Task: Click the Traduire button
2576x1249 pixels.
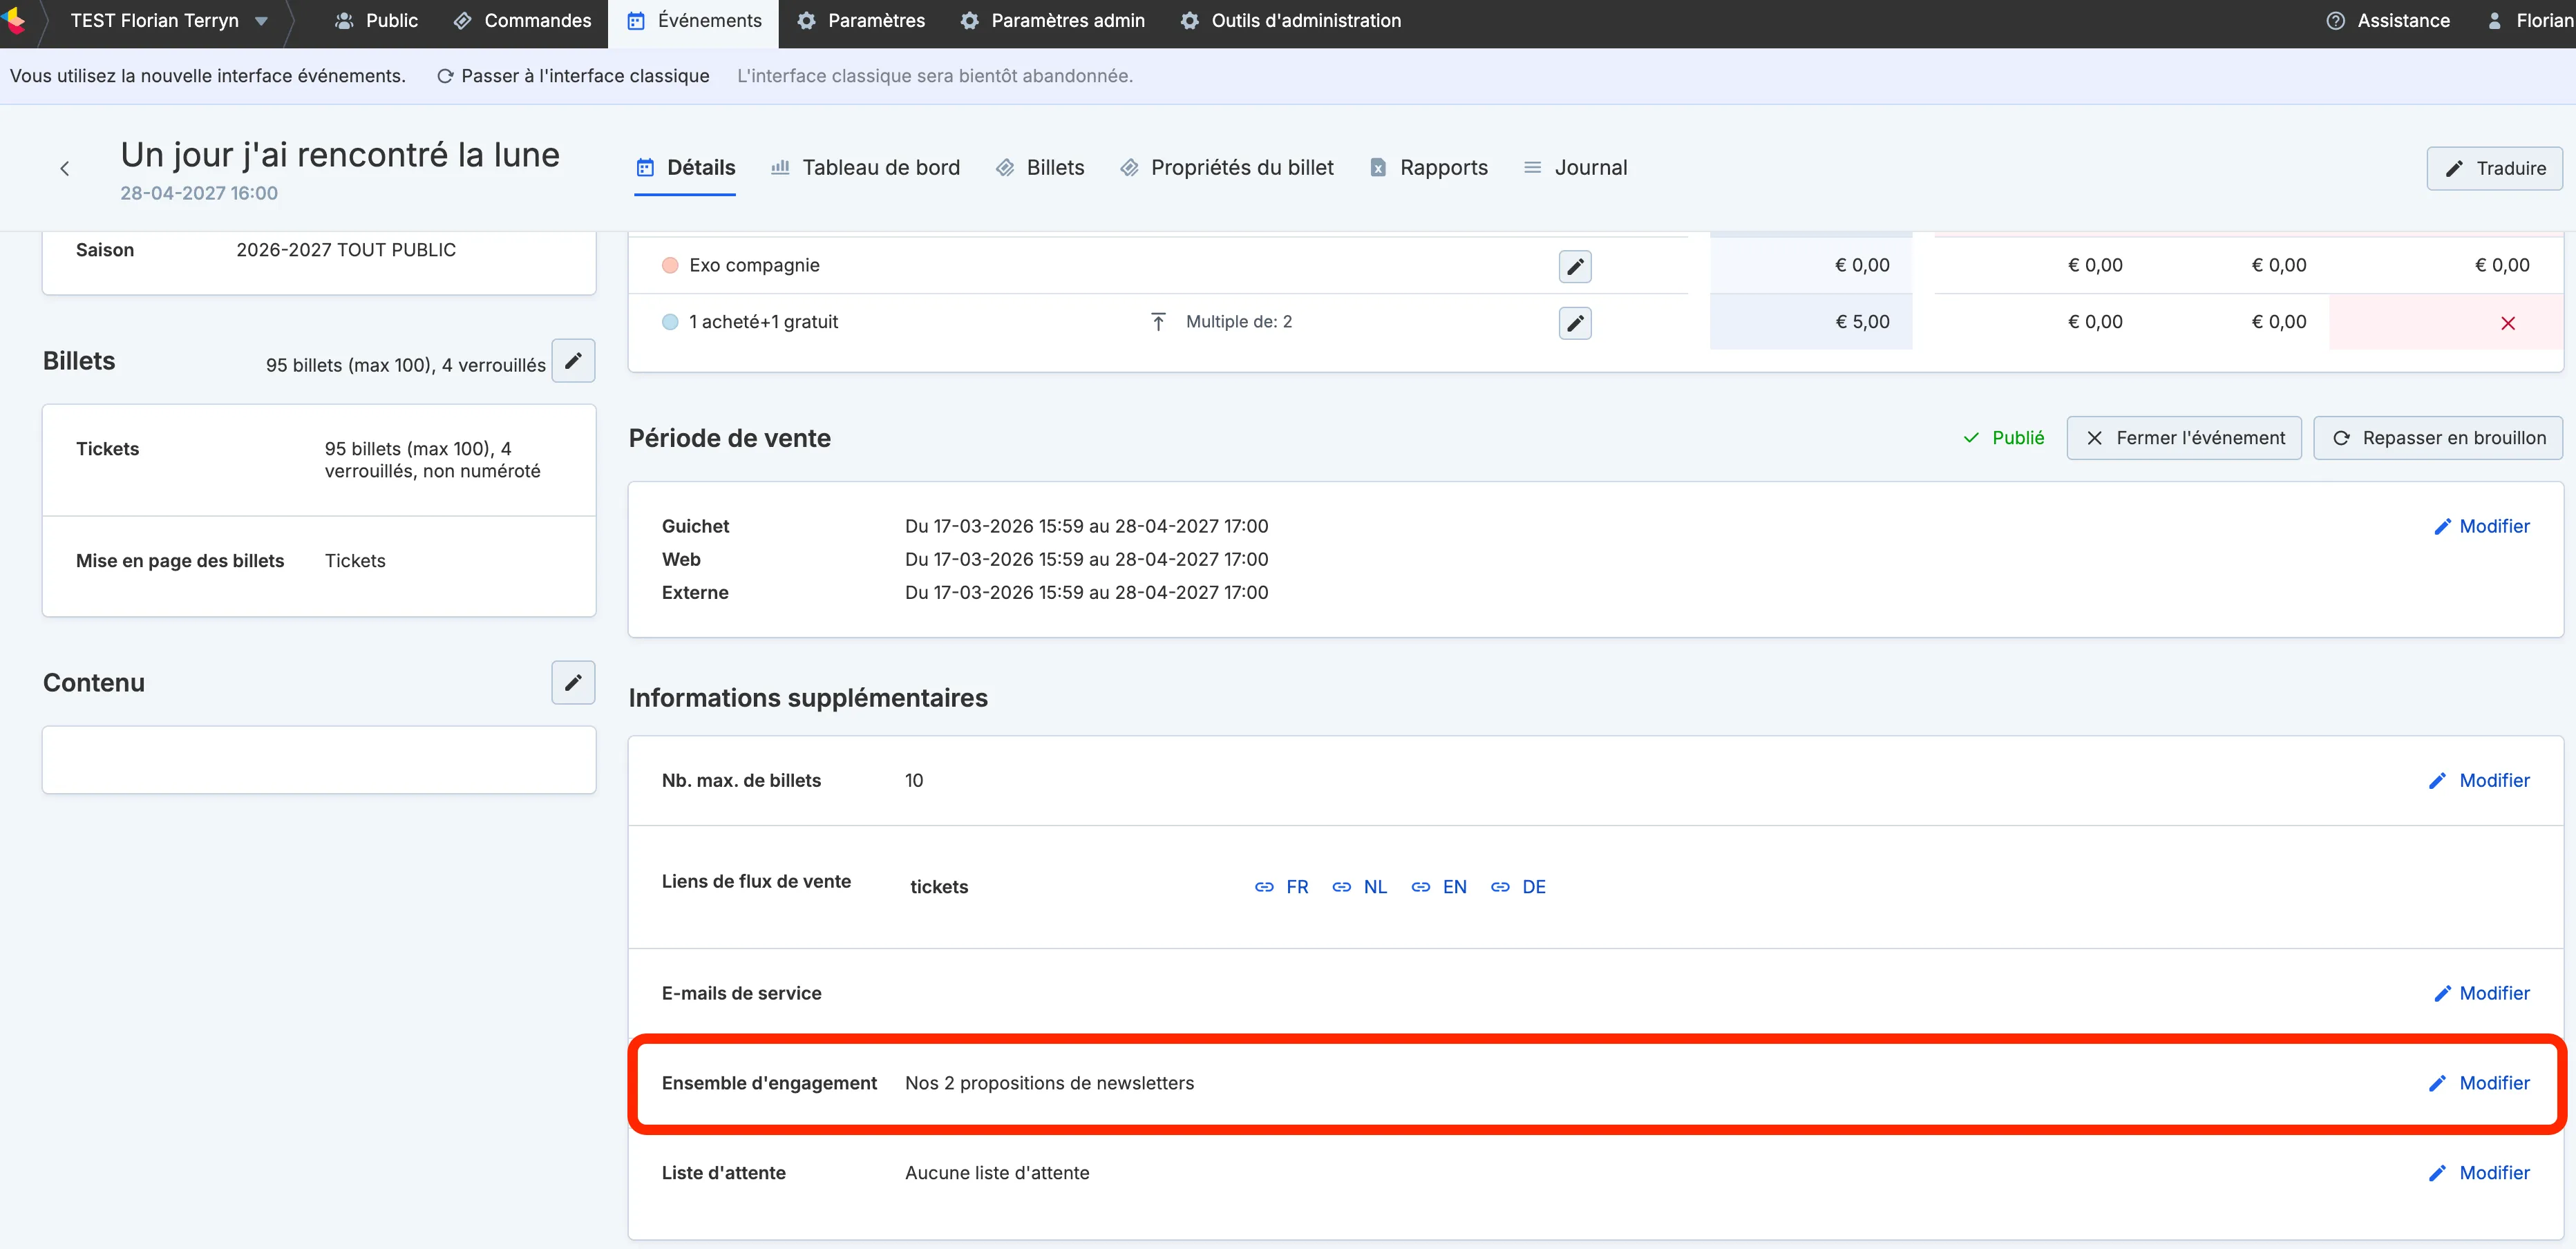Action: [2494, 168]
